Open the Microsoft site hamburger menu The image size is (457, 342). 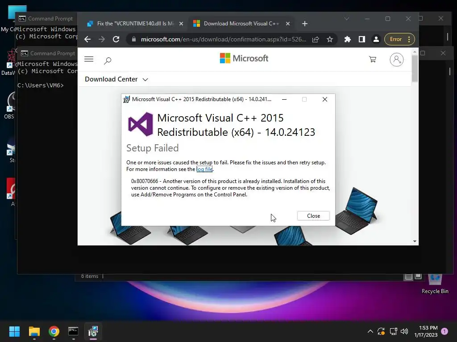89,59
